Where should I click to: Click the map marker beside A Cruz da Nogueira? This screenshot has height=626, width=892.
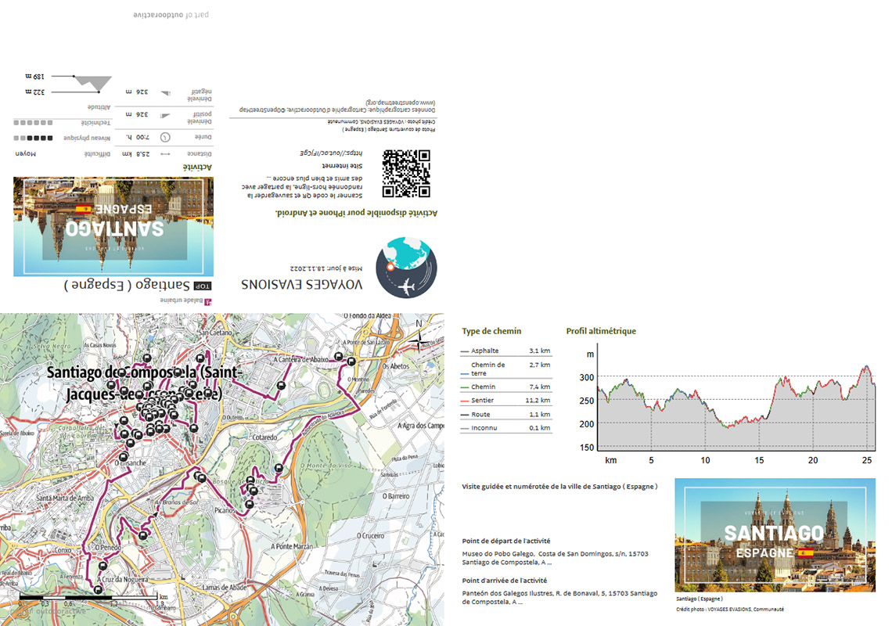click(98, 589)
